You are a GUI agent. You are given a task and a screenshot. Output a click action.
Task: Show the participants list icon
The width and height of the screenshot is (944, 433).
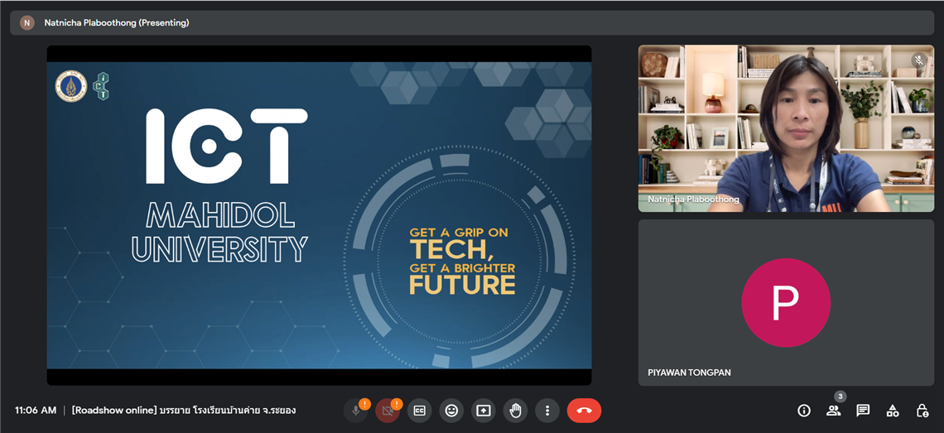click(x=833, y=411)
